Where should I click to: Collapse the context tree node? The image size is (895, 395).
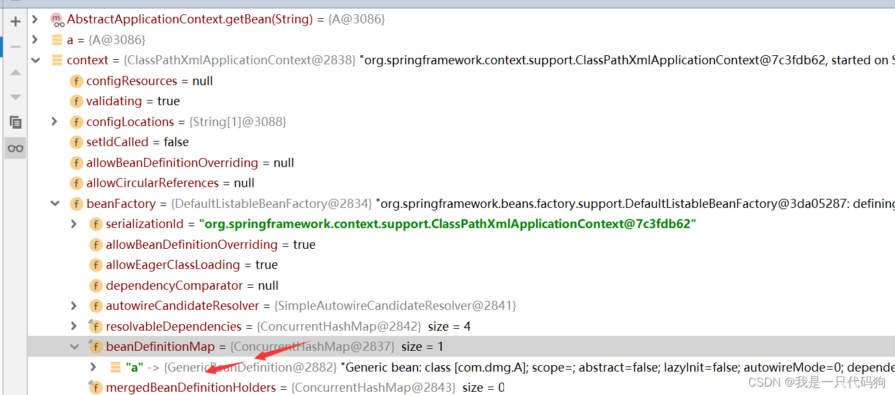coord(36,60)
